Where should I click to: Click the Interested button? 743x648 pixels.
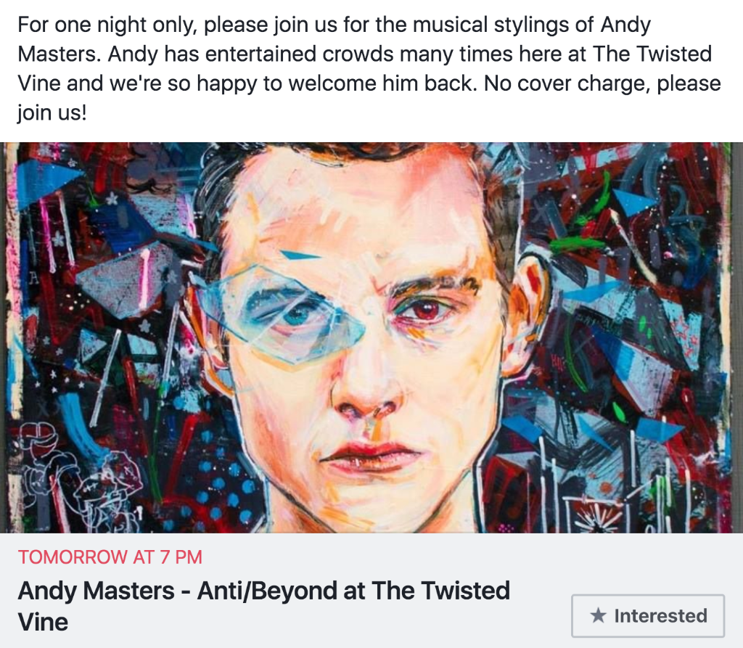pos(648,616)
